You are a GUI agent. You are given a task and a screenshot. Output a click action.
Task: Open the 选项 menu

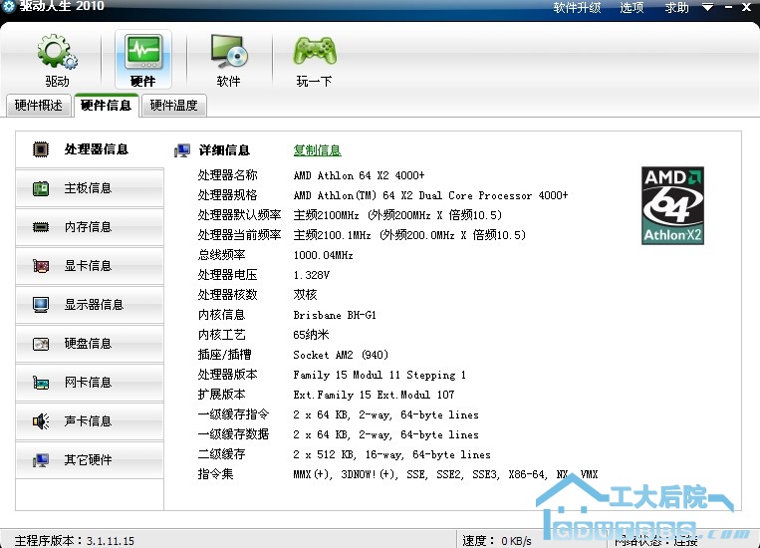tap(632, 8)
